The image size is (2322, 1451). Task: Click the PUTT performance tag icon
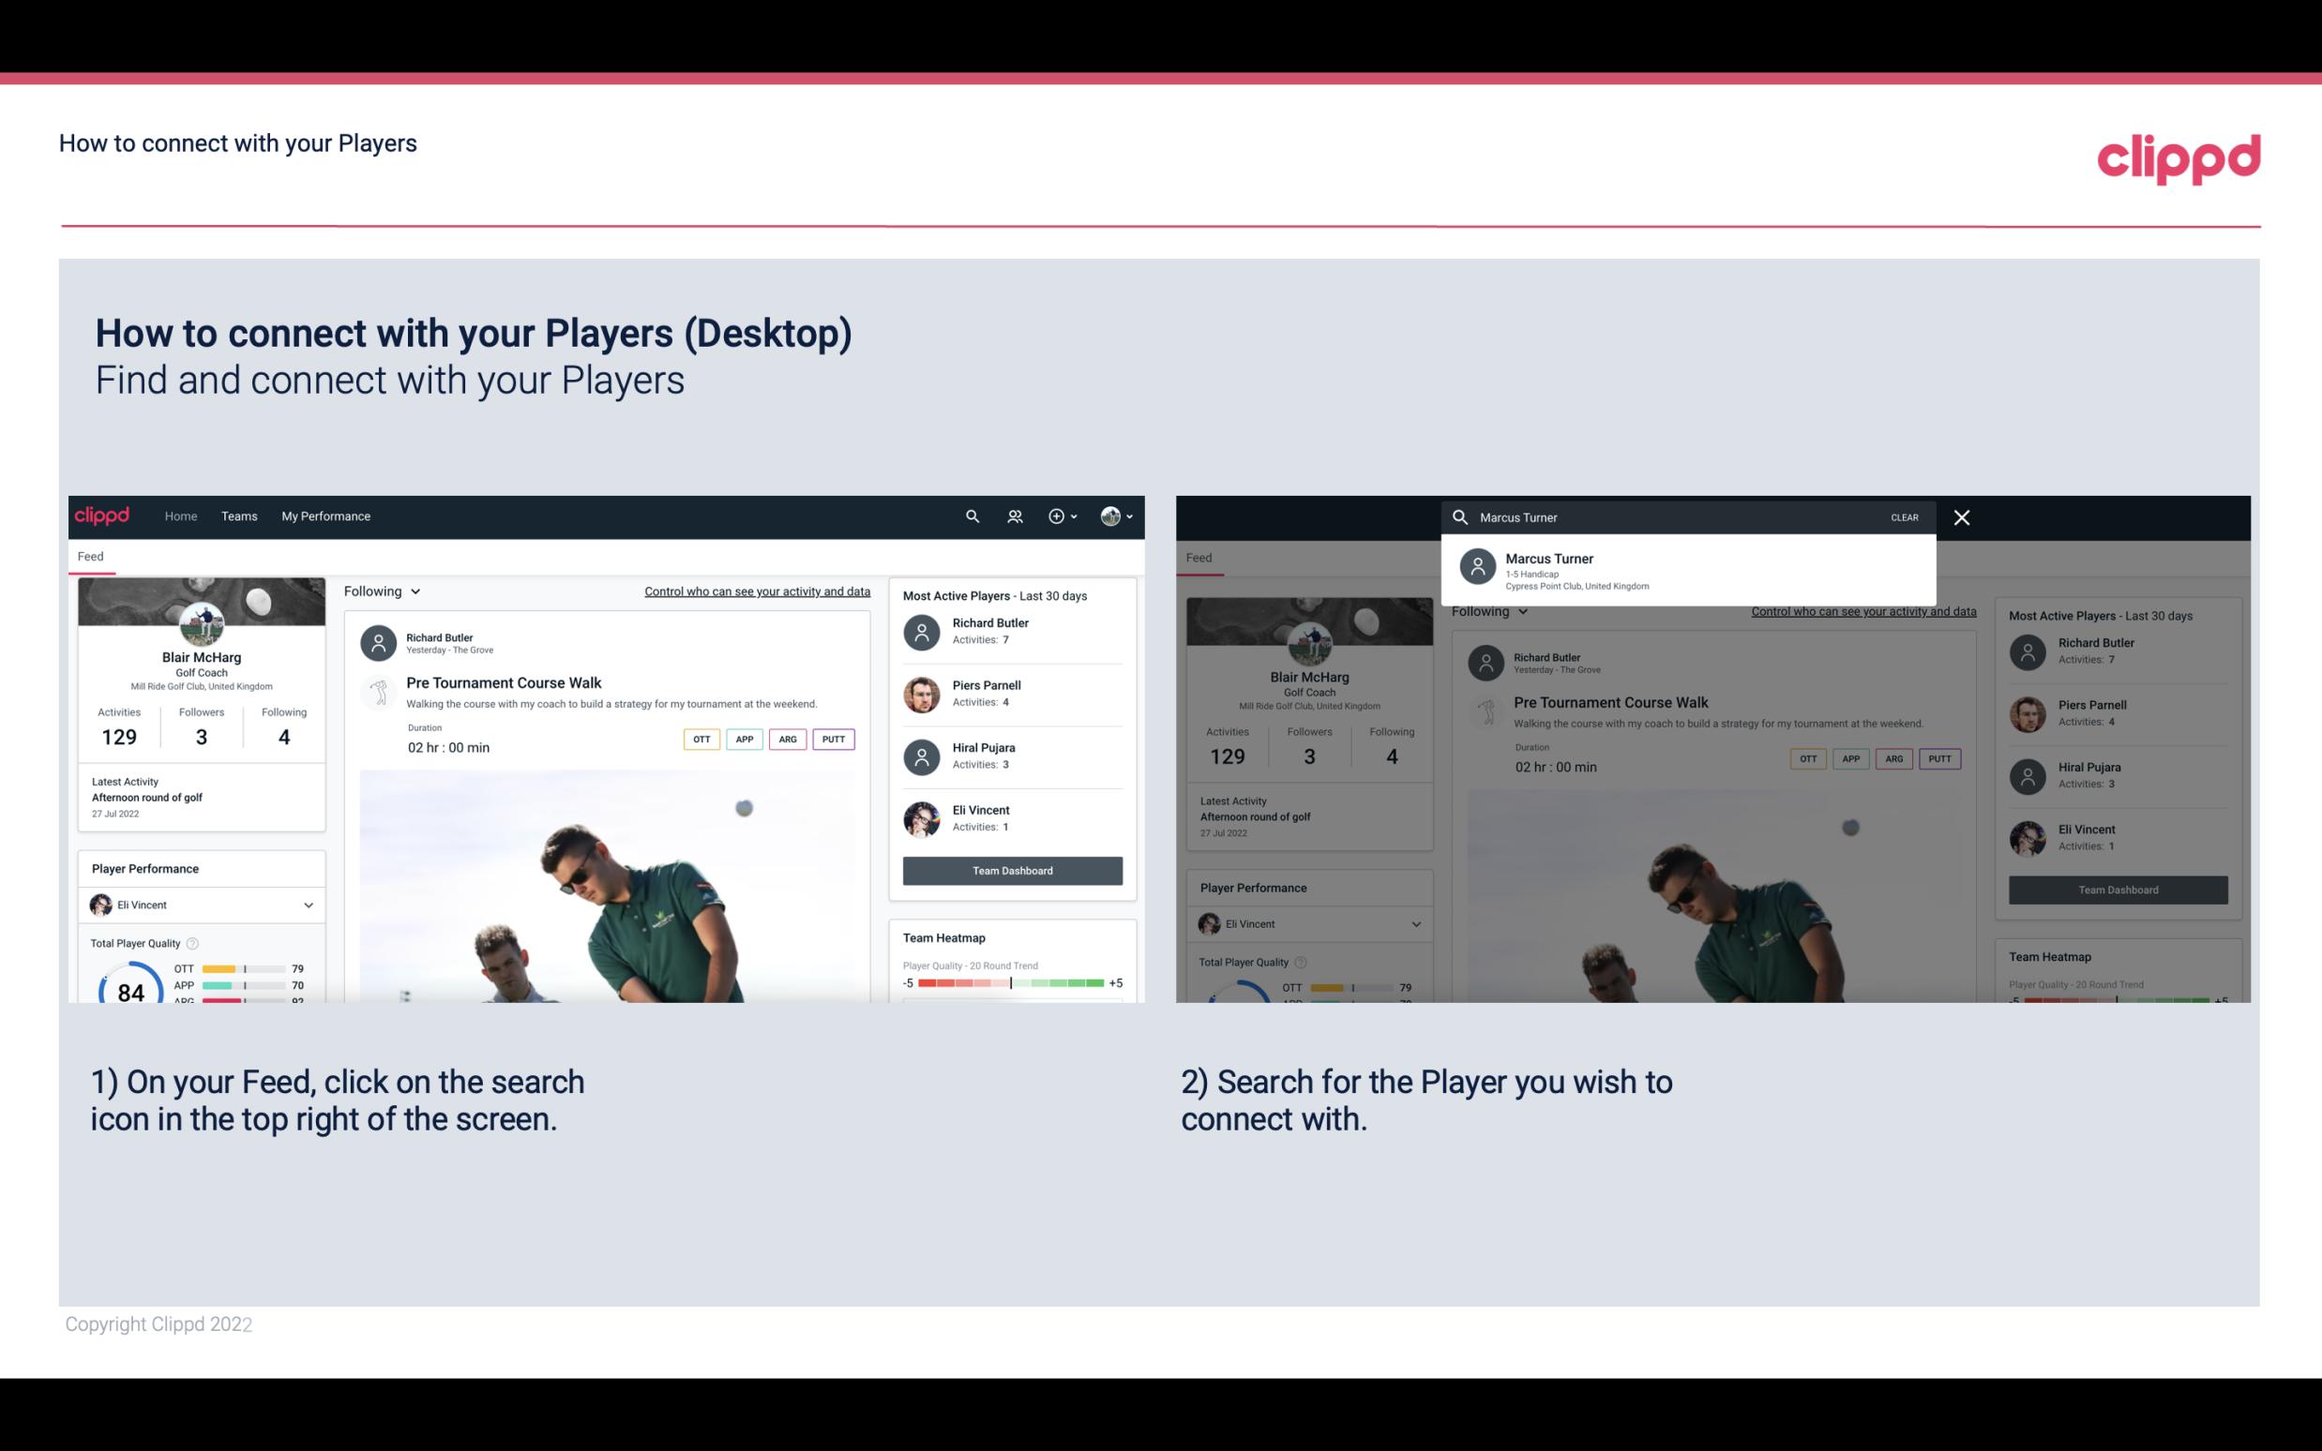(831, 737)
